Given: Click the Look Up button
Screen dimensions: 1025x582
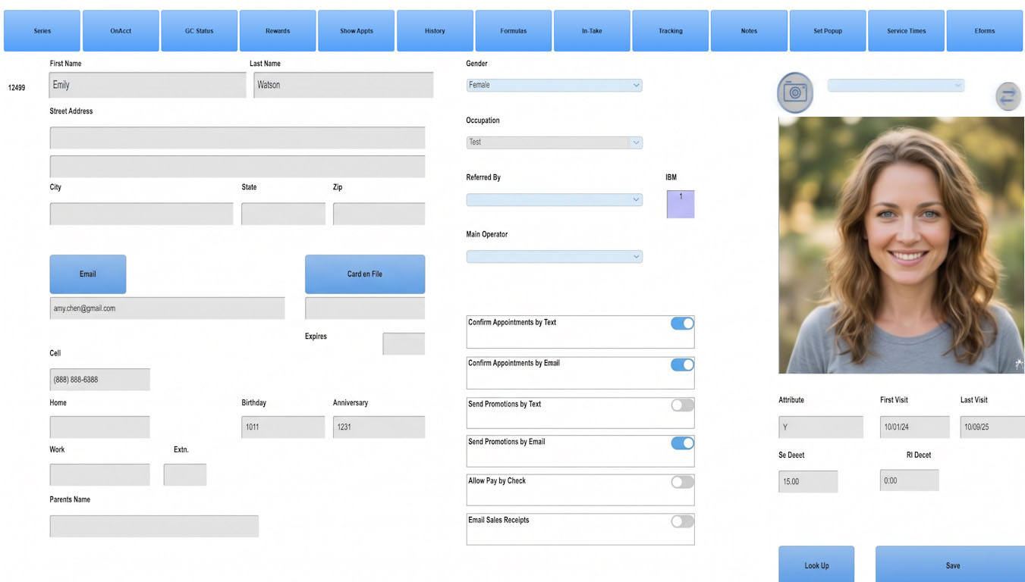Looking at the screenshot, I should tap(816, 565).
